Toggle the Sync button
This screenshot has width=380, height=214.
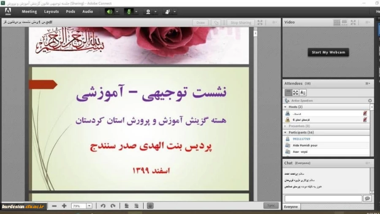coord(271,206)
